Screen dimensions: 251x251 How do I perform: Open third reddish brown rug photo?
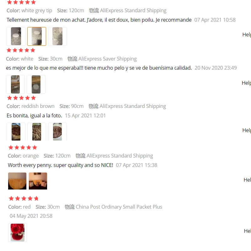click(x=57, y=132)
